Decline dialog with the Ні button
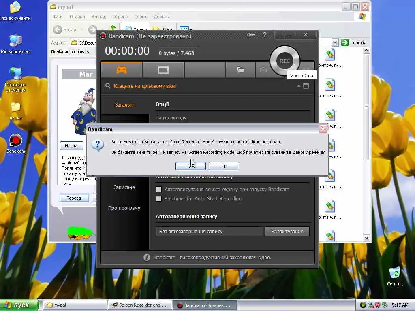This screenshot has height=311, width=415. (224, 166)
